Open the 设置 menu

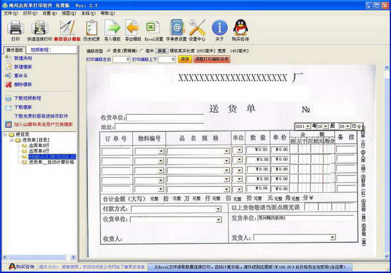pyautogui.click(x=49, y=13)
